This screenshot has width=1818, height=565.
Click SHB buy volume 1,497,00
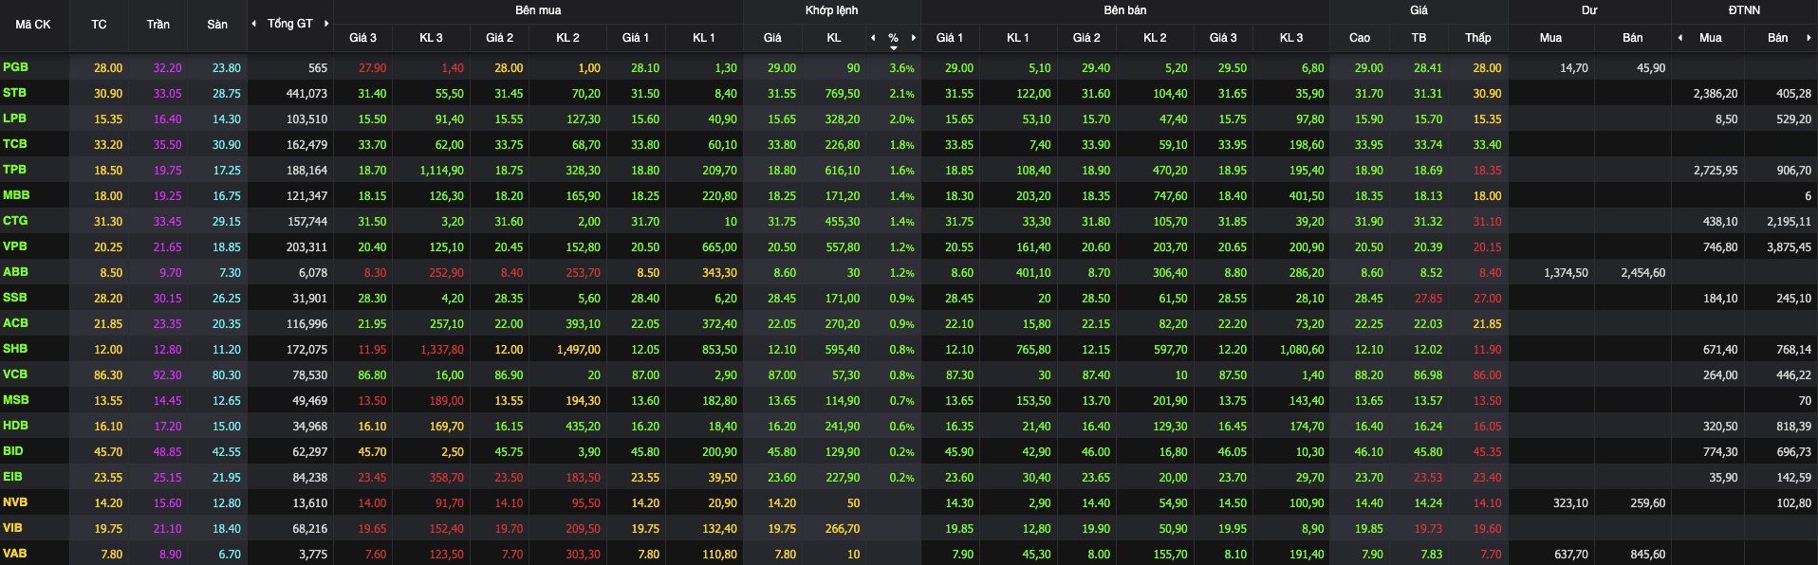tap(579, 350)
